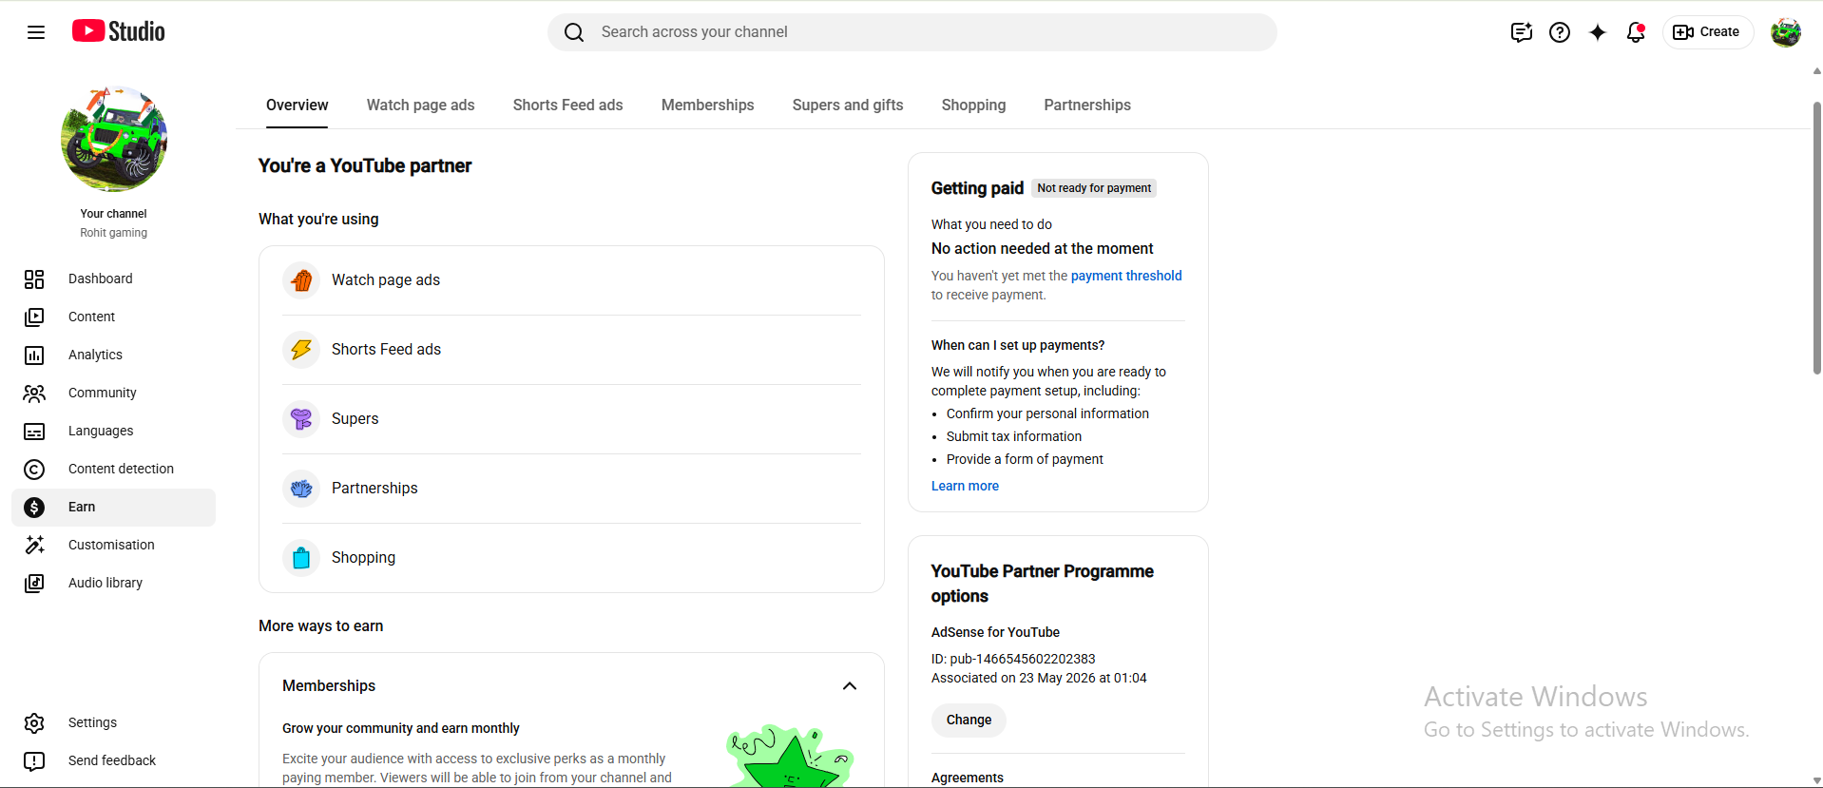
Task: Focus the Search across your channel field
Action: point(912,32)
